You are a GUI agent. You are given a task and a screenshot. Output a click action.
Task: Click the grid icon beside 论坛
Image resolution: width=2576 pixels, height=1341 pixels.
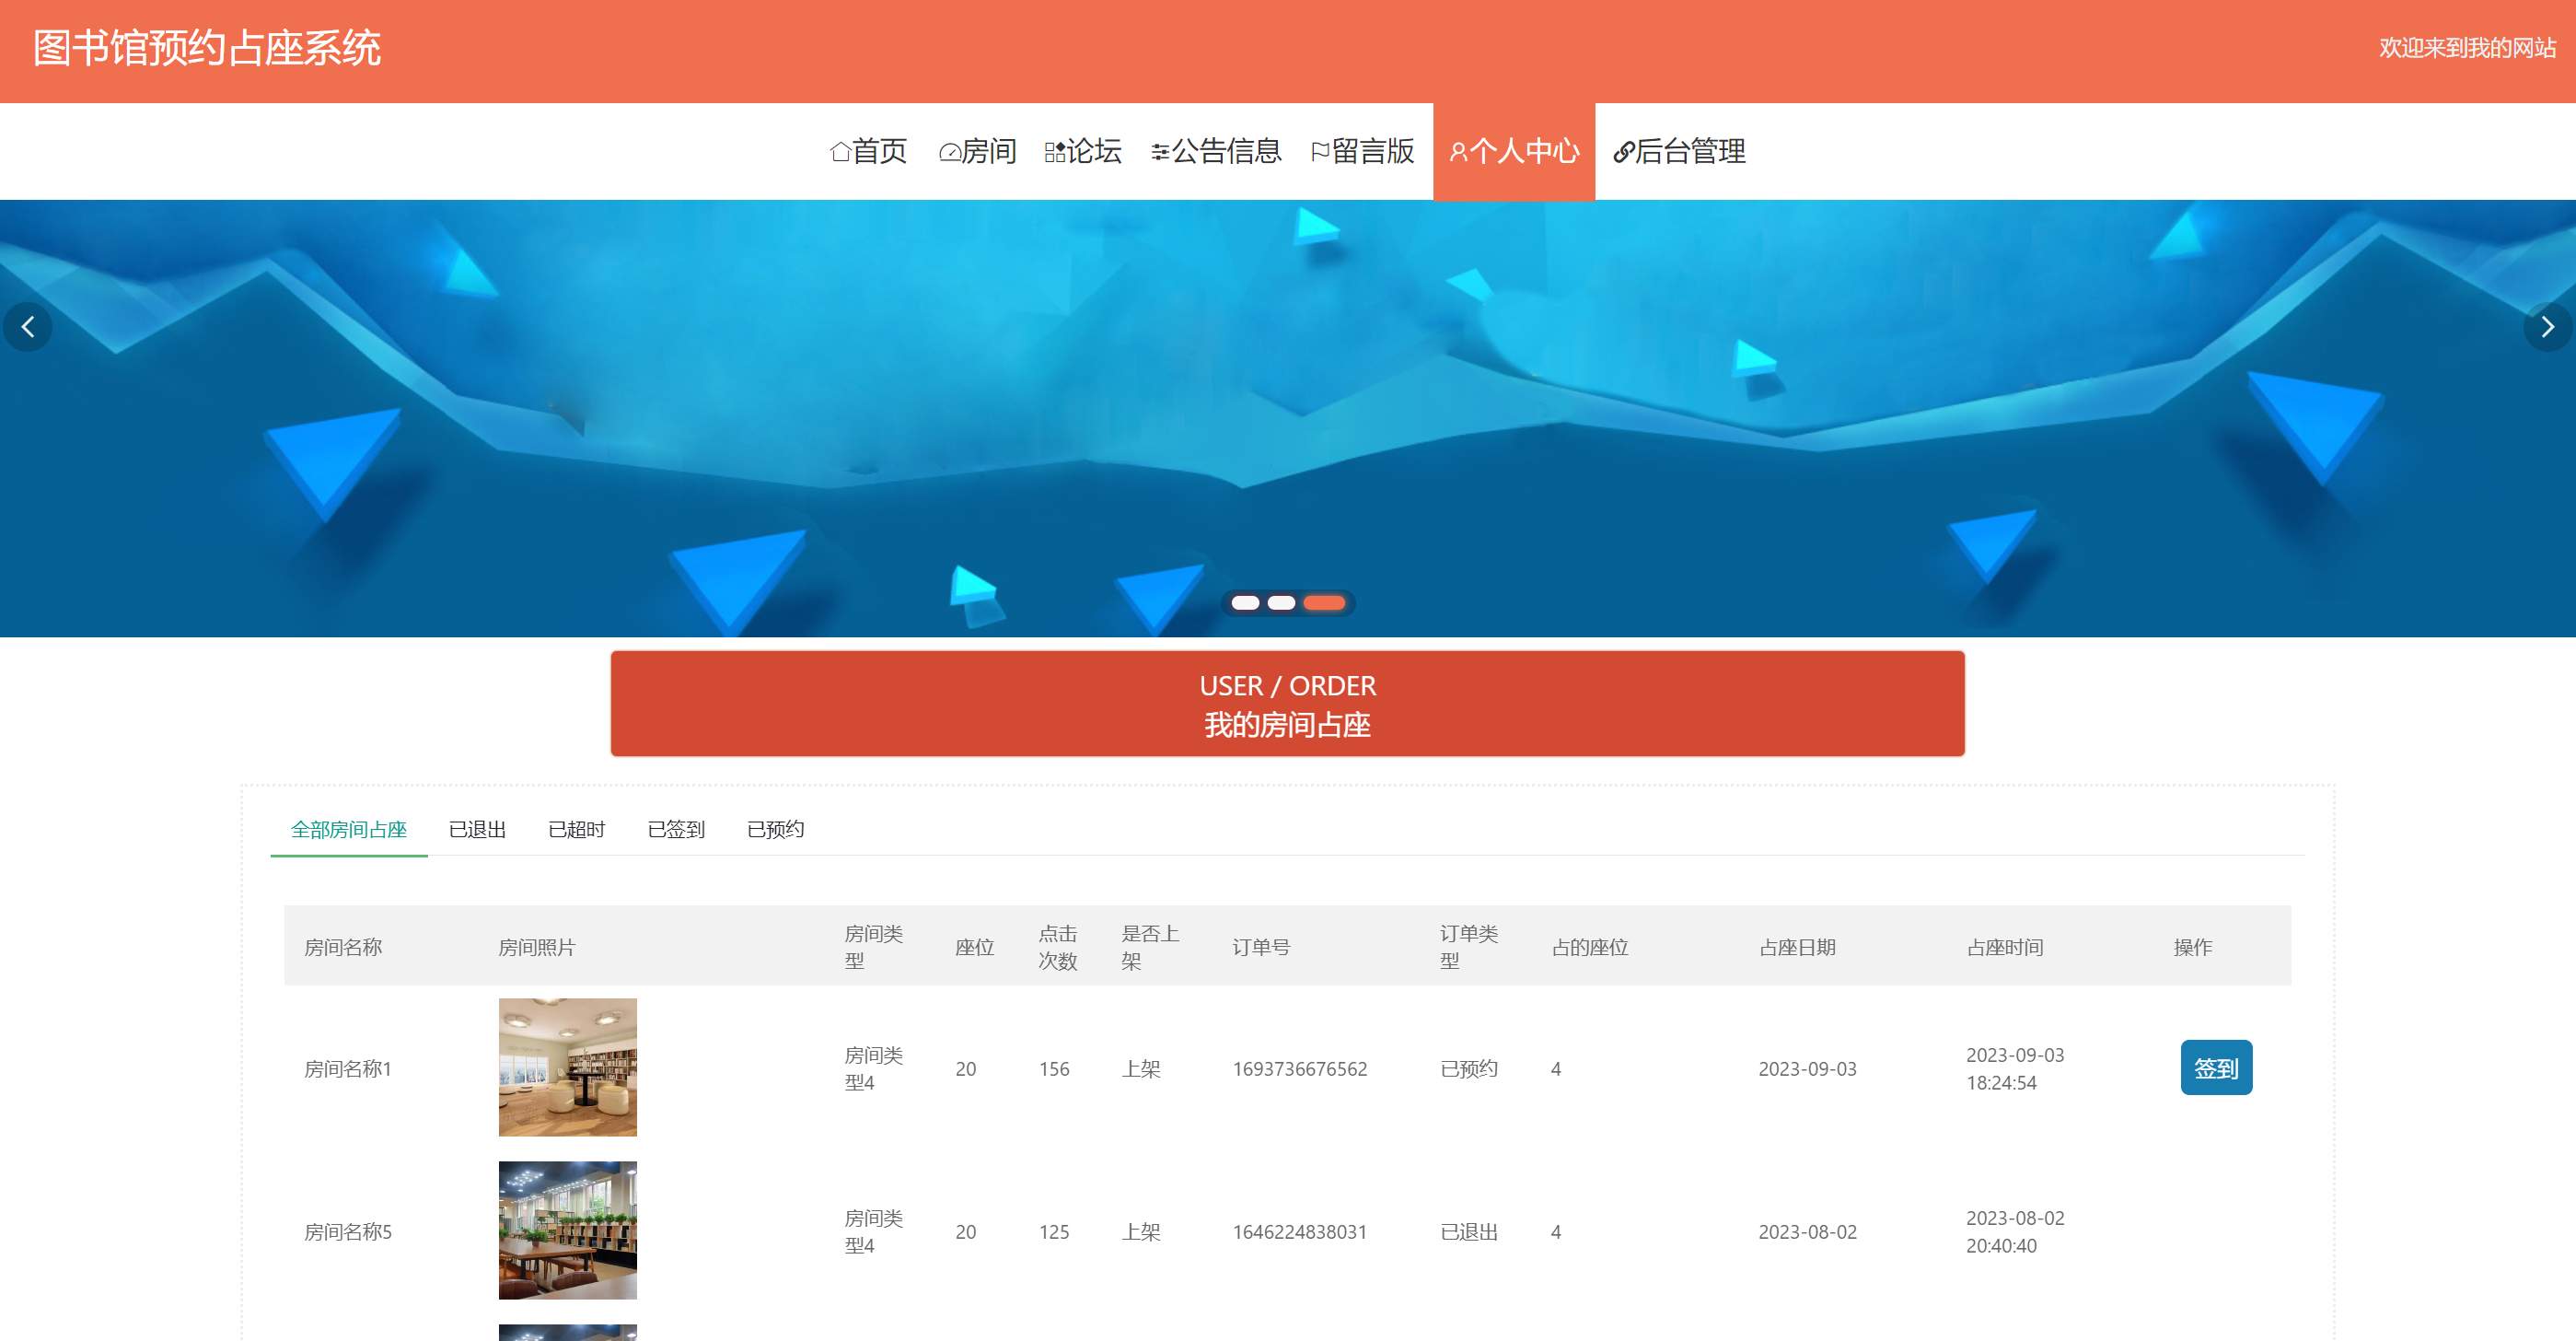coord(1054,152)
